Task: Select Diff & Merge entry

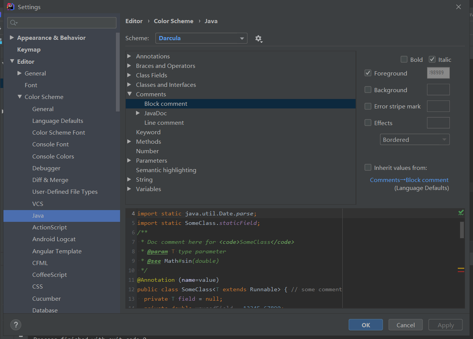Action: click(x=50, y=180)
